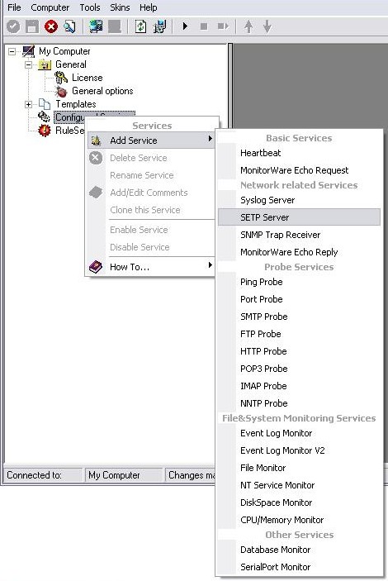The width and height of the screenshot is (388, 581).
Task: Click the up arrow toolbar icon
Action: [248, 26]
